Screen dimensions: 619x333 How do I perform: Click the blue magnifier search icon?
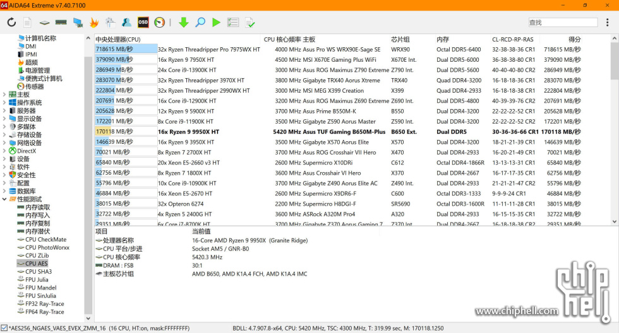pos(200,23)
